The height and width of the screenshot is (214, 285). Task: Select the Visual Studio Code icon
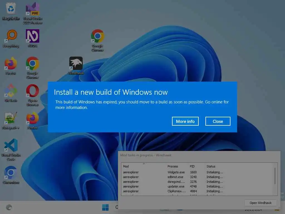(11, 150)
